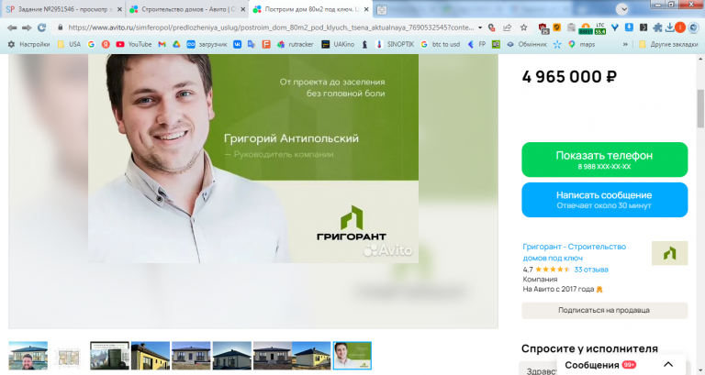The image size is (705, 375).
Task: Open the LTC price extension icon
Action: (599, 28)
